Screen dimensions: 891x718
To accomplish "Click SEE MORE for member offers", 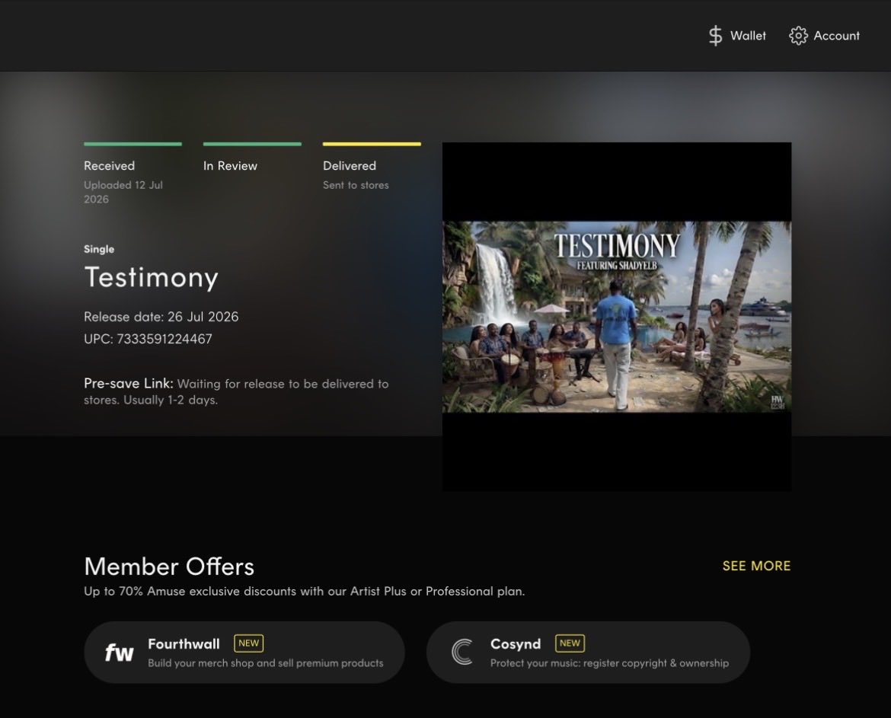I will pyautogui.click(x=756, y=566).
